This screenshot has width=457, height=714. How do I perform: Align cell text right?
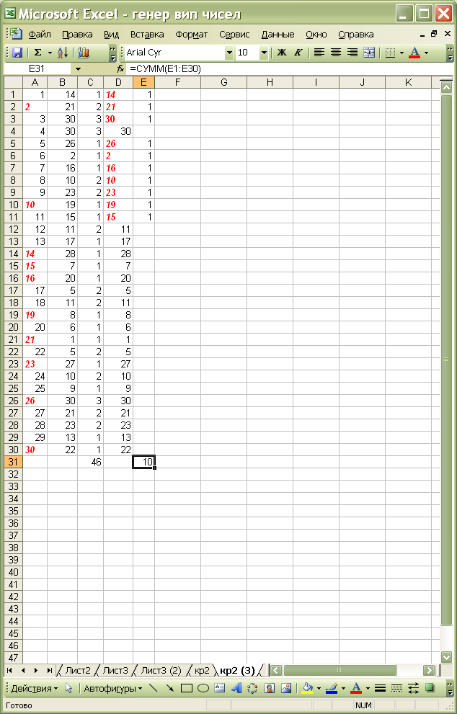click(352, 53)
